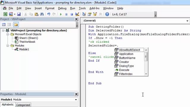Viewport: 190px width, 107px height.
Task: Click the Copy icon in toolbar
Action: 31,14
